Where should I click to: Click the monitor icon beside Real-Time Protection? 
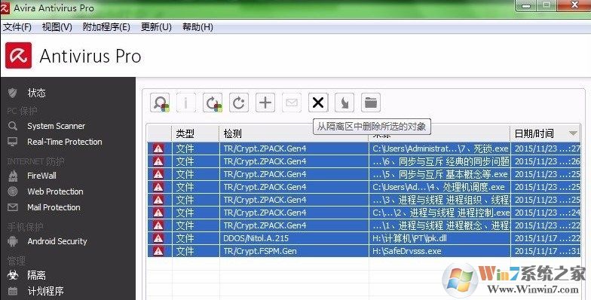12,142
